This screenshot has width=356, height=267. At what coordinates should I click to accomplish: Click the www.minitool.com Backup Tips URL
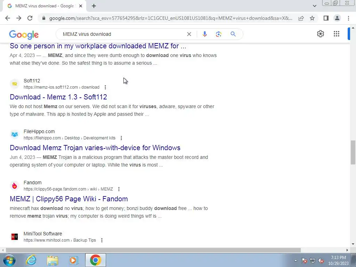[x=60, y=240]
